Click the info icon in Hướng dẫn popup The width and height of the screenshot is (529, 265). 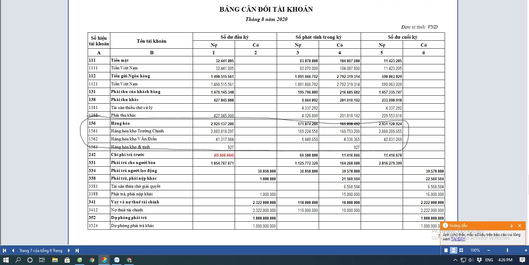click(x=445, y=226)
